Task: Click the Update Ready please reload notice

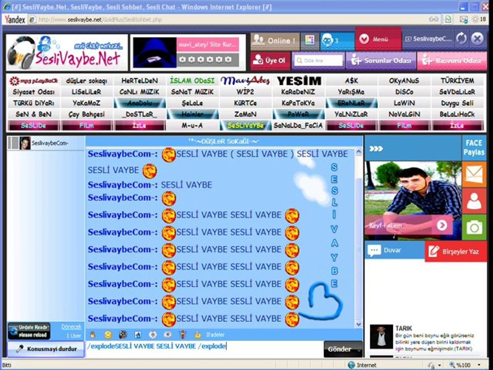Action: pyautogui.click(x=29, y=331)
